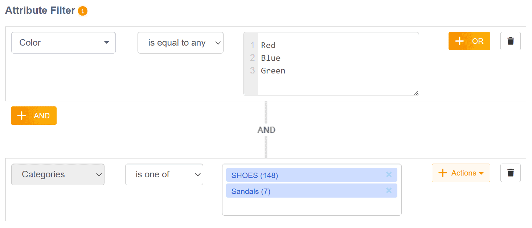The image size is (532, 228).
Task: Expand the Categories attribute dropdown
Action: tap(58, 174)
